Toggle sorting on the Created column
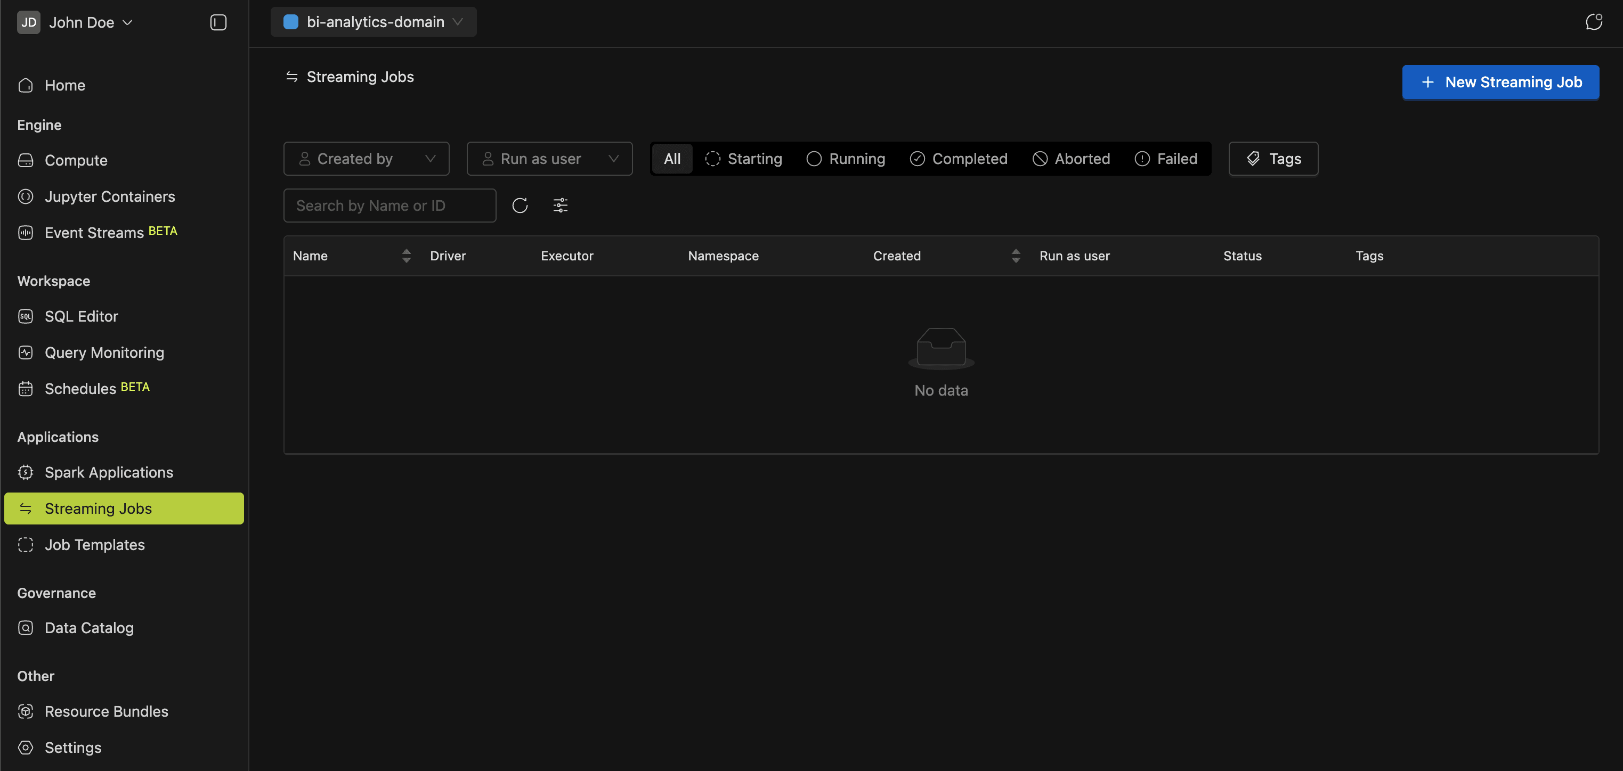1623x771 pixels. (1015, 256)
